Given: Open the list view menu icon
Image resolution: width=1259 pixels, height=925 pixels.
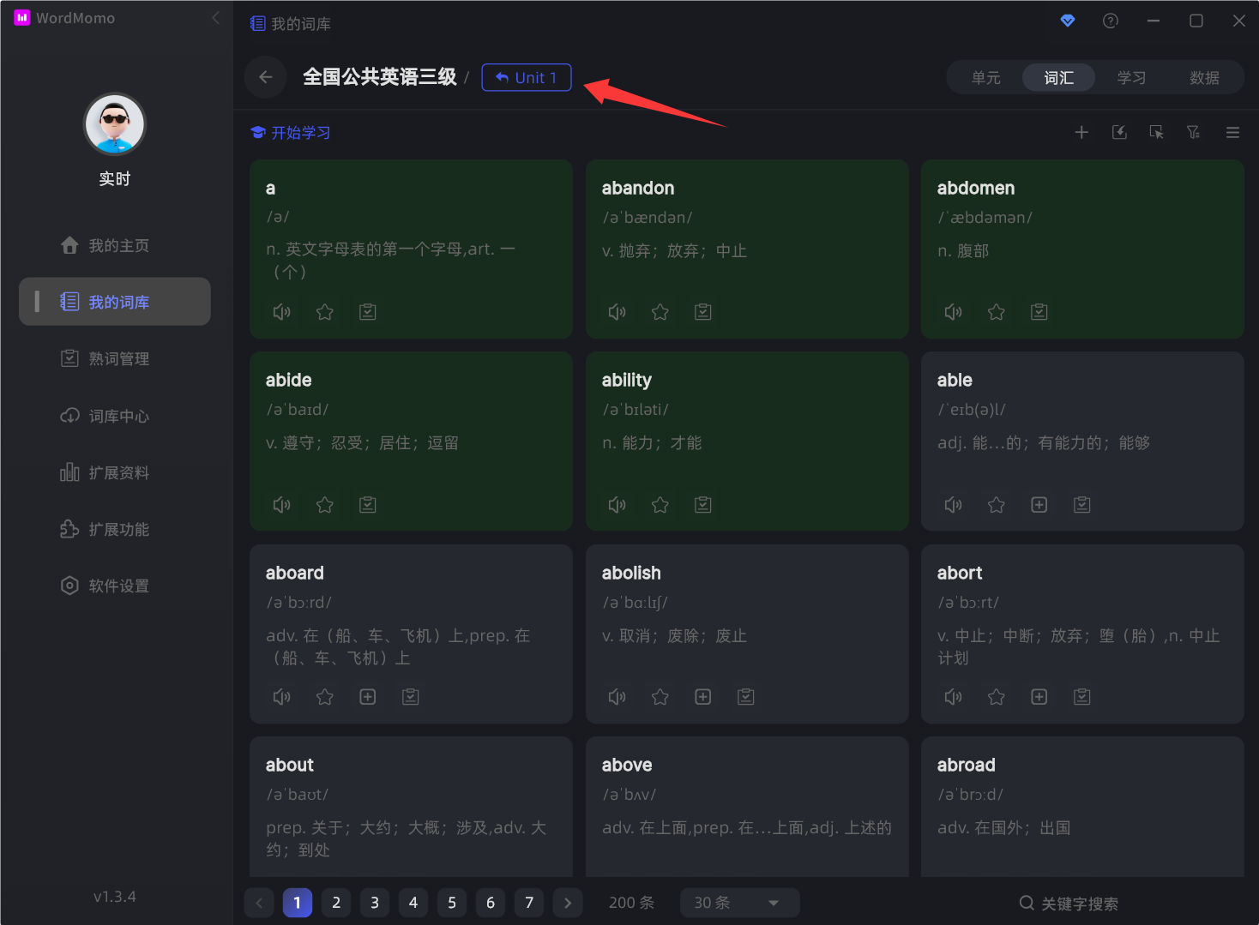Looking at the screenshot, I should tap(1232, 132).
